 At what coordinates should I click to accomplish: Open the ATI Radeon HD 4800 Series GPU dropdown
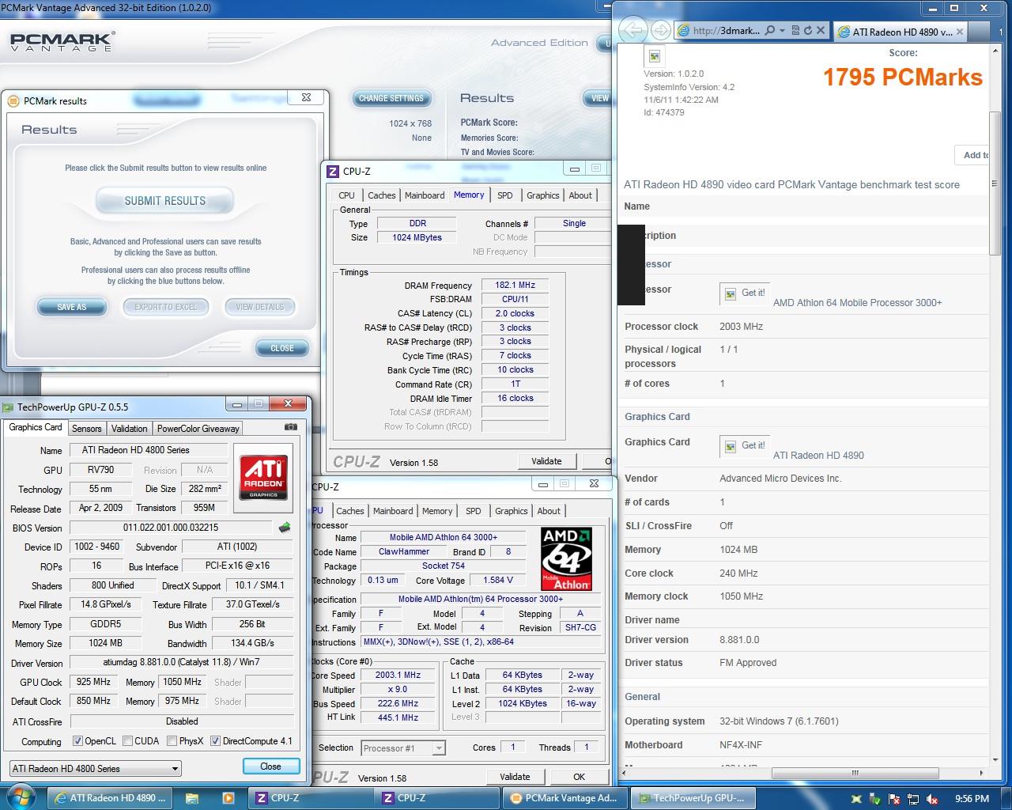pyautogui.click(x=95, y=768)
